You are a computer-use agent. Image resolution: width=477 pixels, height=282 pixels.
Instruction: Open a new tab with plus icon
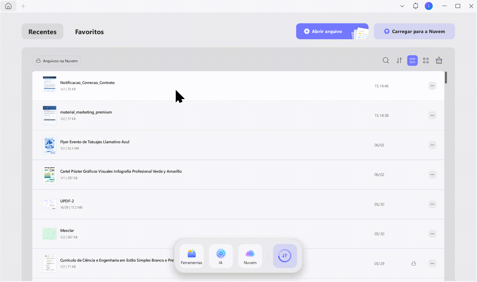(23, 6)
